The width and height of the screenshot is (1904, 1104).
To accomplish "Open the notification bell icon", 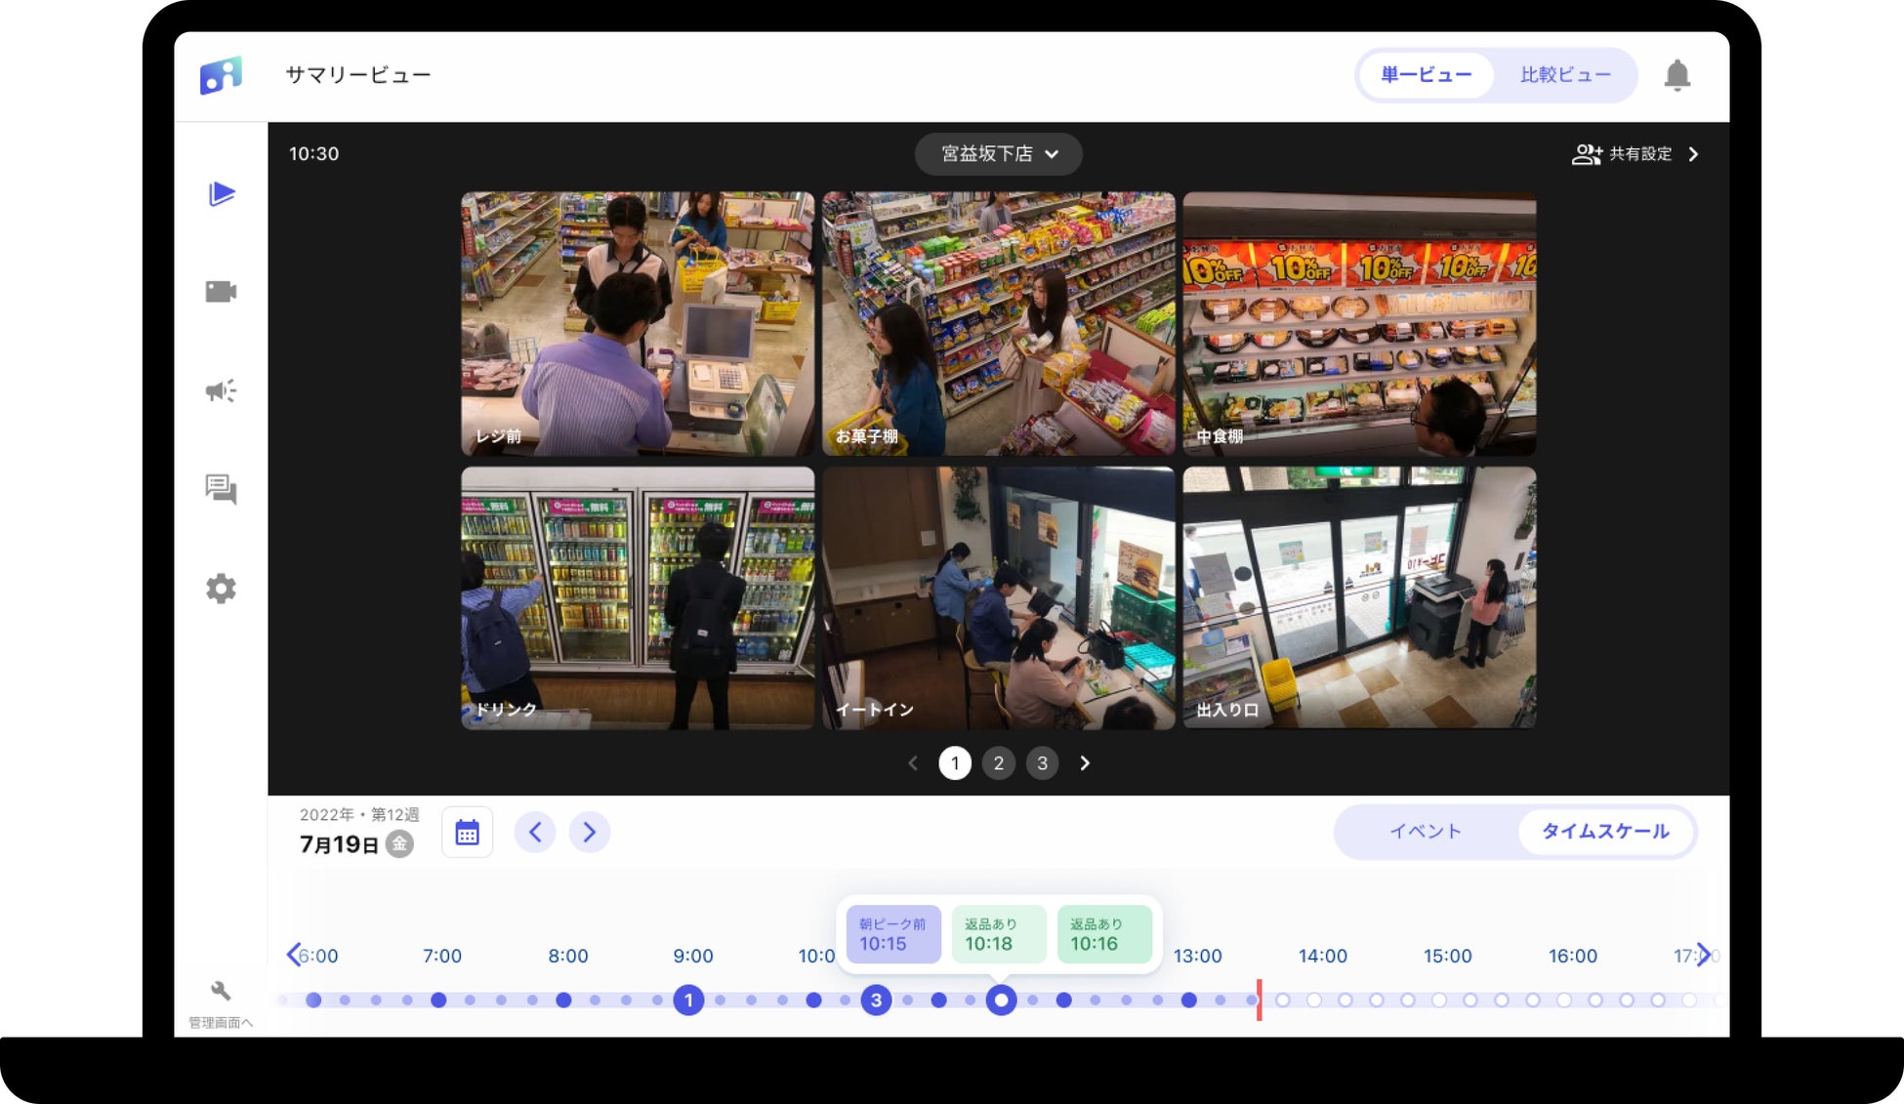I will (x=1676, y=75).
